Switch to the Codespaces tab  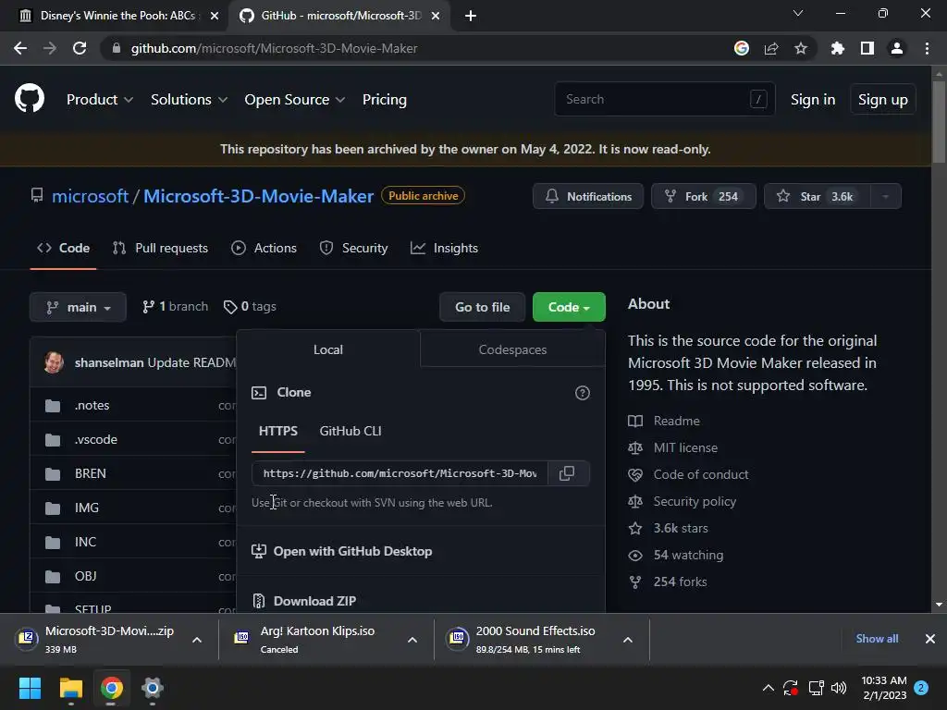pos(512,349)
